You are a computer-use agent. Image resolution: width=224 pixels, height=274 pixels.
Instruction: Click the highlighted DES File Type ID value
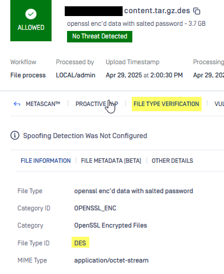pos(80,243)
